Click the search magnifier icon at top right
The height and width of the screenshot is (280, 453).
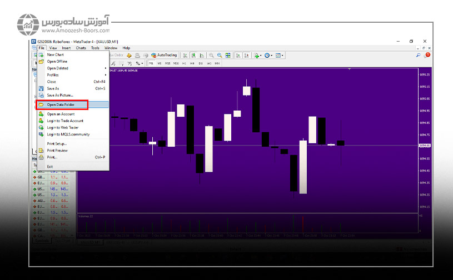point(419,56)
